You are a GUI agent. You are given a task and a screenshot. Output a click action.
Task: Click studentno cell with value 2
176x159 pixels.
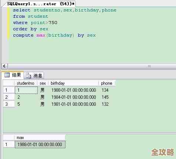click(26, 97)
